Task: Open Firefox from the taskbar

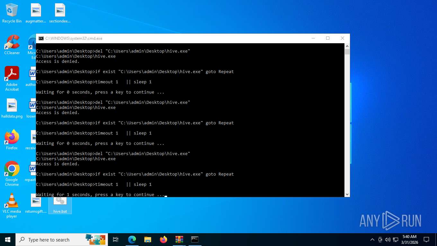Action: (x=164, y=240)
